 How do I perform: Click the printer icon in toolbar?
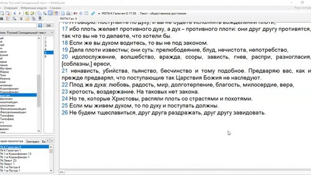point(68,13)
